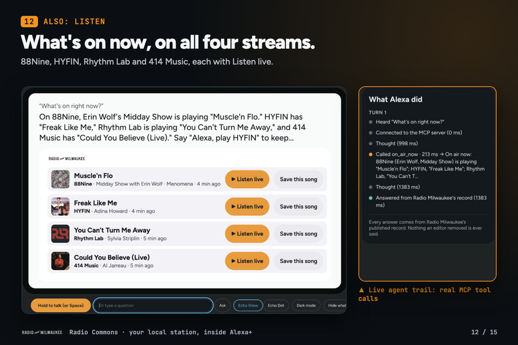Switch to Echo Show device mode
The width and height of the screenshot is (518, 345).
point(248,305)
